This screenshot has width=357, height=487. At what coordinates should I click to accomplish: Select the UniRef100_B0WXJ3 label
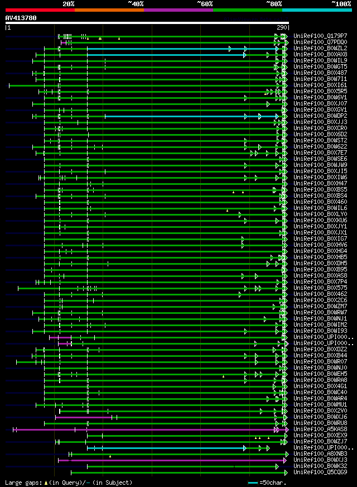320,460
